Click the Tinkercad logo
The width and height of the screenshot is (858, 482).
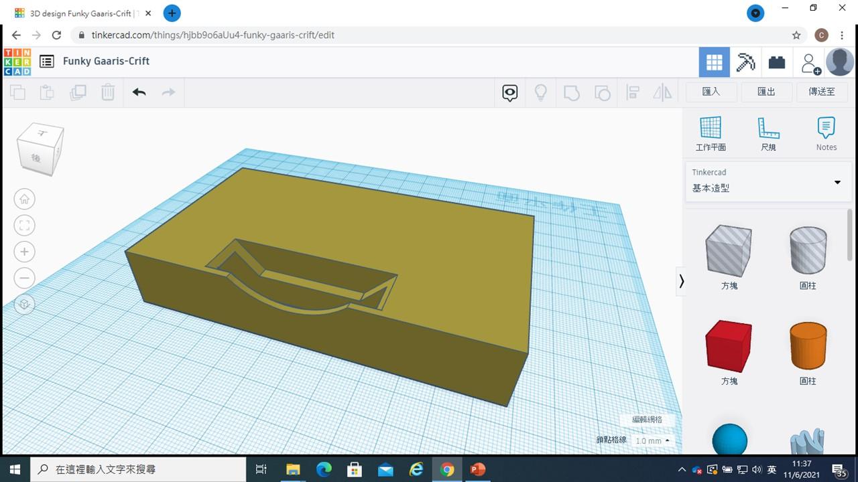pyautogui.click(x=17, y=62)
